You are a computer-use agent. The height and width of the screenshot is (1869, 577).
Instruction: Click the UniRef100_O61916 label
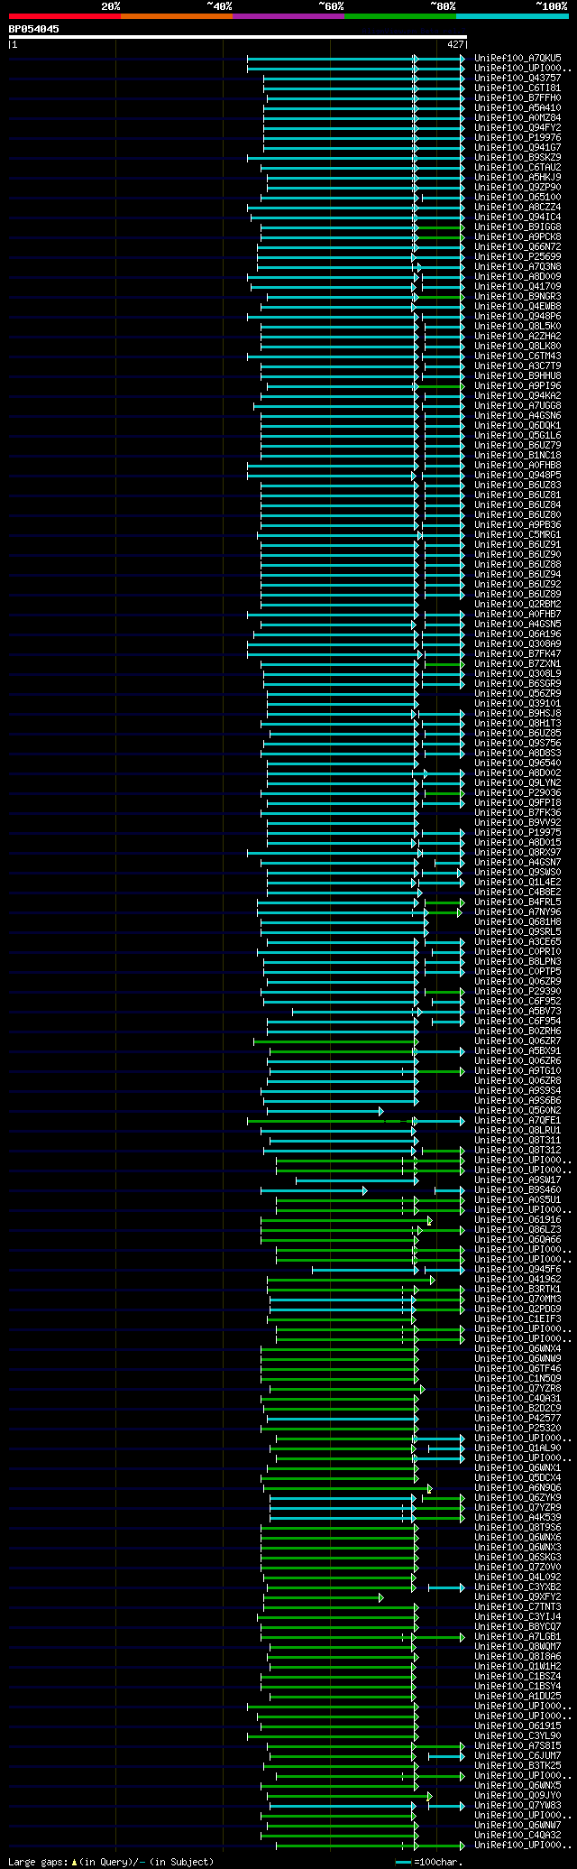click(x=517, y=1219)
